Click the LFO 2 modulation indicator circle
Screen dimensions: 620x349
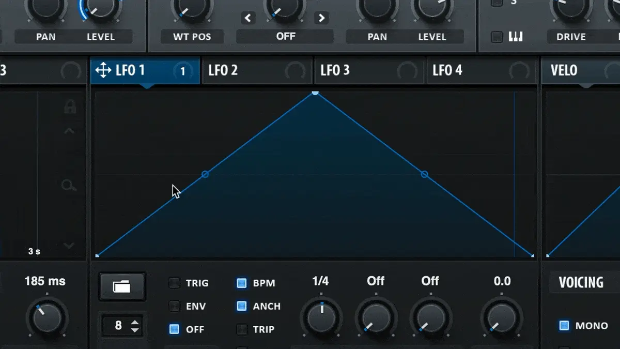point(295,71)
